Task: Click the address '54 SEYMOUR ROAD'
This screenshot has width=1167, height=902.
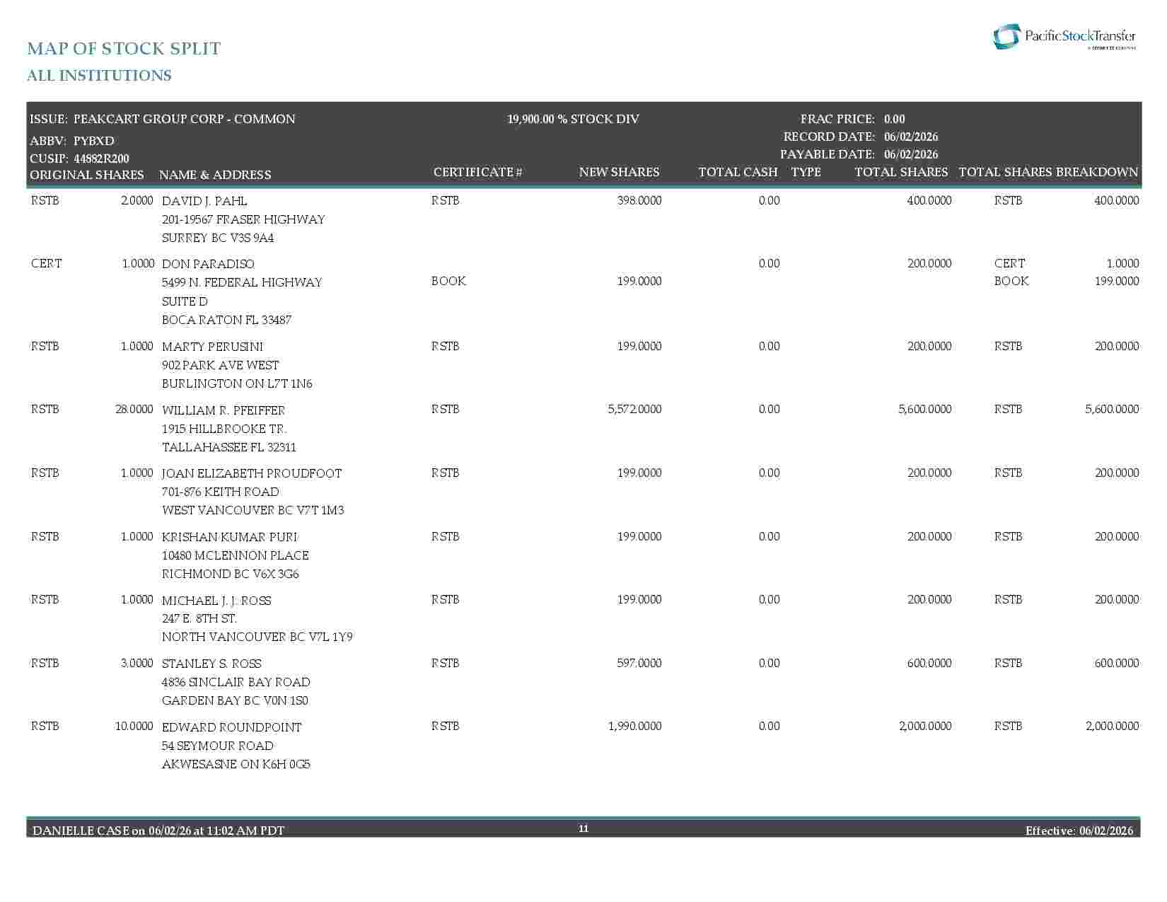Action: click(218, 746)
